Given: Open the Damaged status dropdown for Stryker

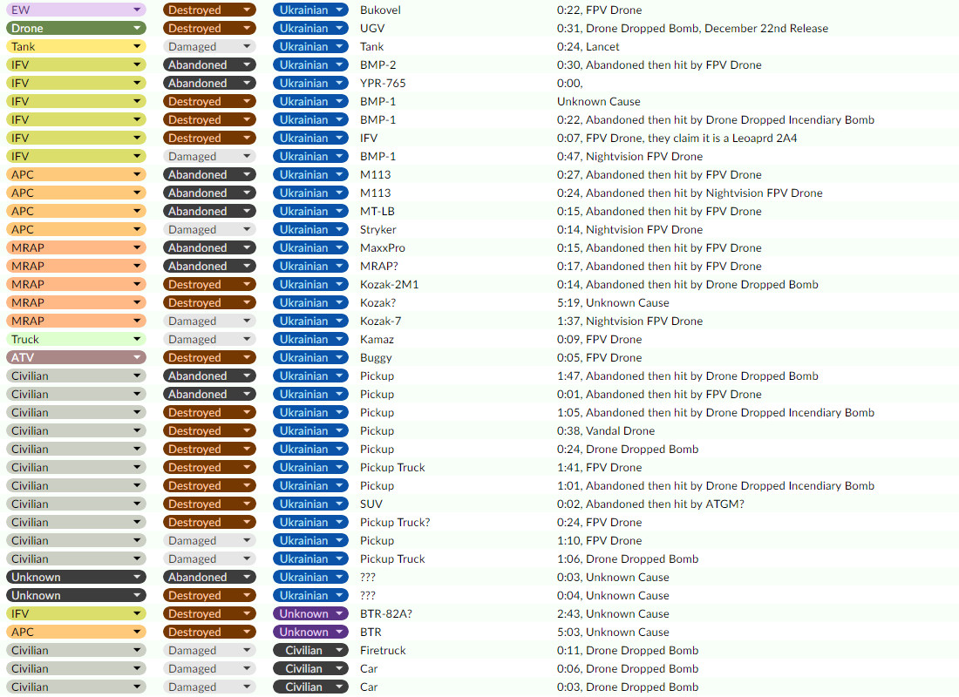Looking at the screenshot, I should pyautogui.click(x=209, y=229).
